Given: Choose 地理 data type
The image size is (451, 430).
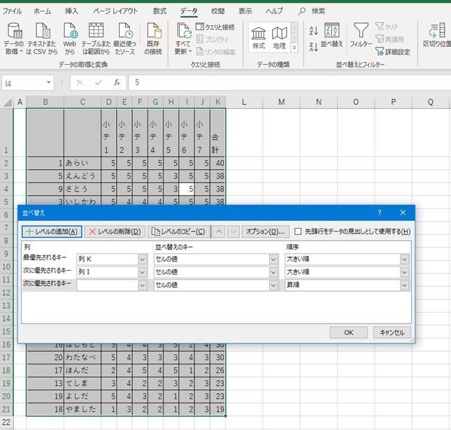Looking at the screenshot, I should [279, 38].
